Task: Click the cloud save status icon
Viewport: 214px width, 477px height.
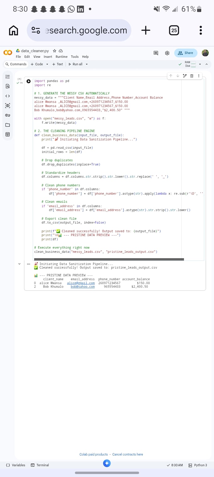Action: pos(61,51)
